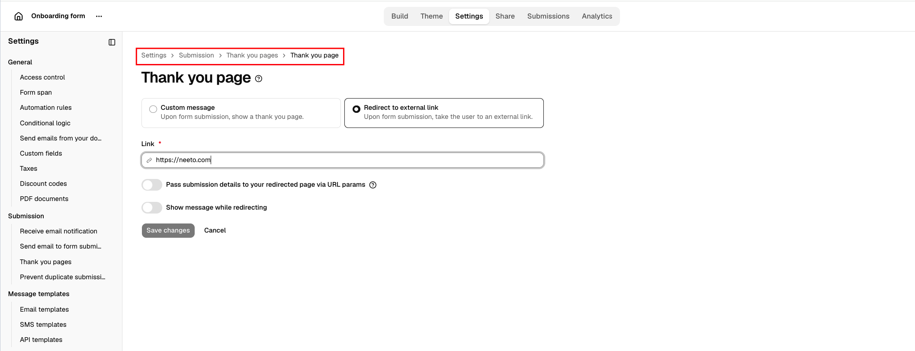915x351 pixels.
Task: Open Email templates in sidebar
Action: click(x=44, y=310)
